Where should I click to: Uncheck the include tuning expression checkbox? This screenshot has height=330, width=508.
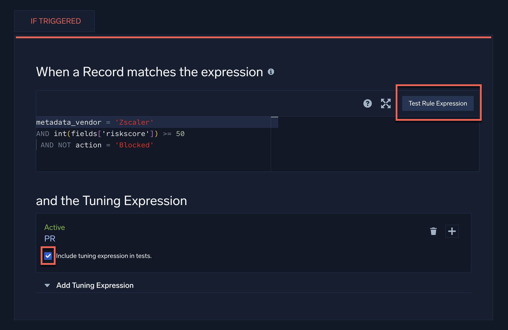click(x=48, y=256)
